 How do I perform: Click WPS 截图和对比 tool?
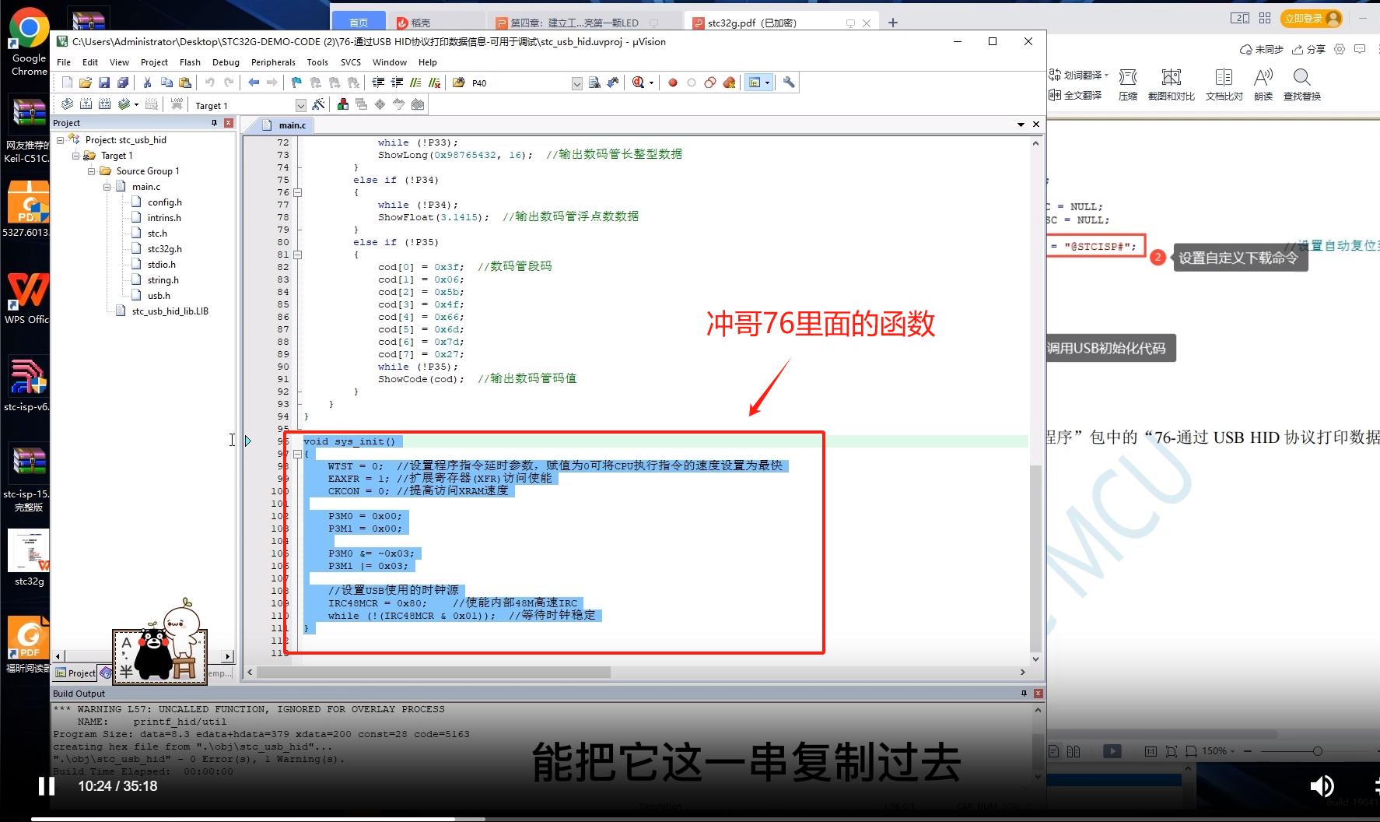tap(1172, 84)
